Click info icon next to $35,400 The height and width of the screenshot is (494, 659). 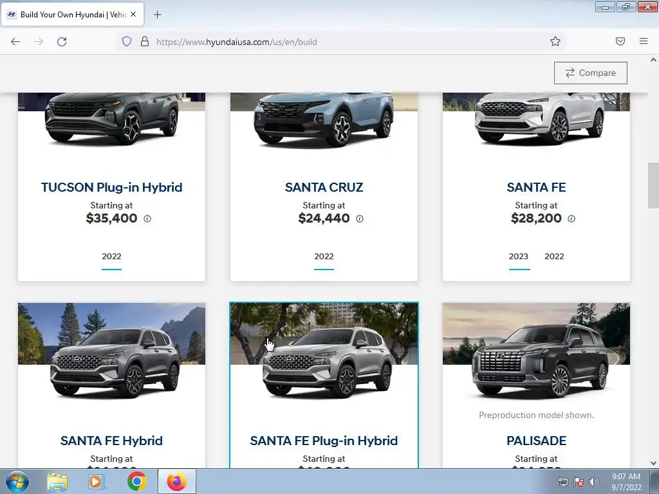pyautogui.click(x=147, y=219)
